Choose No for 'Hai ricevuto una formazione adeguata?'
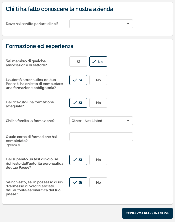175x222 pixels. (x=98, y=103)
